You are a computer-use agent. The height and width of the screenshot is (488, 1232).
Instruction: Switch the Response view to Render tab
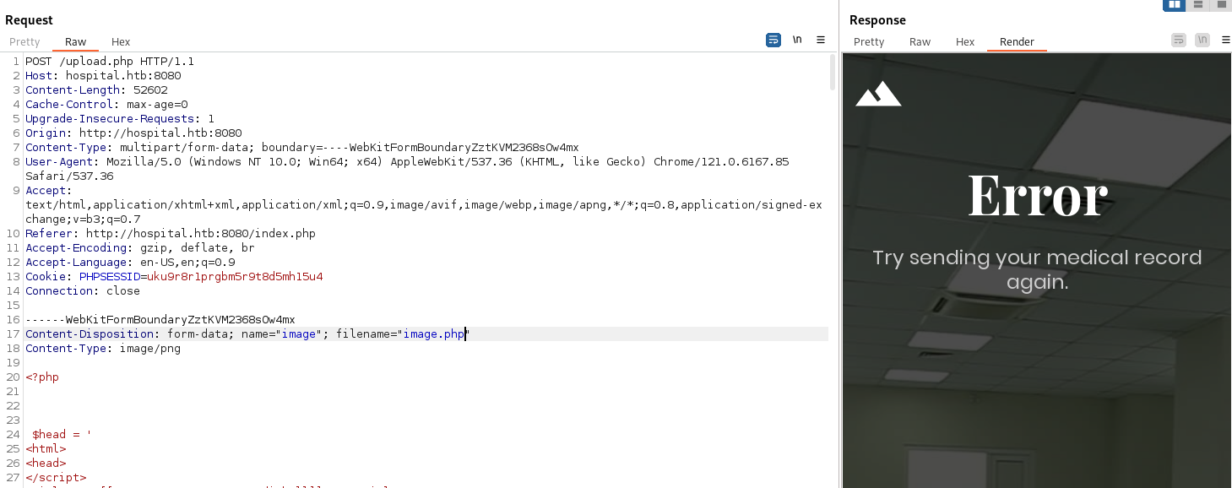1017,41
